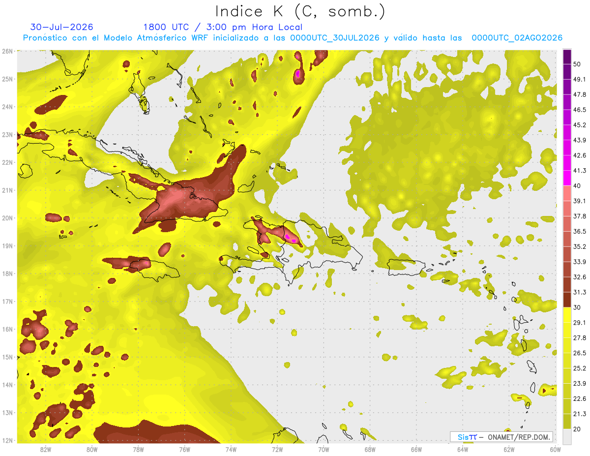Click "1800 UTC / 3:00 pm Hora Local" text
Screen dimensions: 590x456
223,27
